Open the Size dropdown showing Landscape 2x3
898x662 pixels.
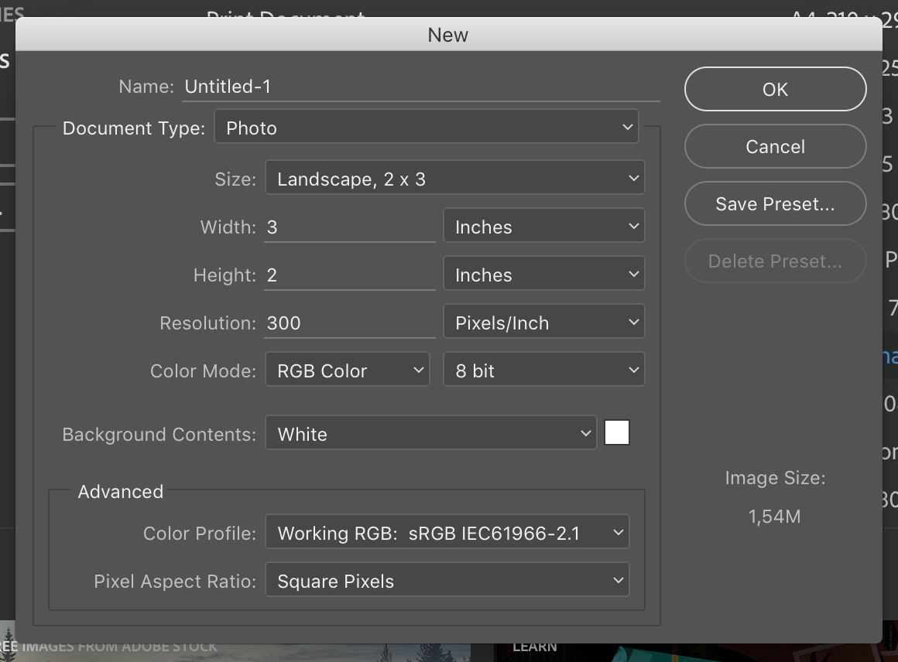pyautogui.click(x=455, y=177)
